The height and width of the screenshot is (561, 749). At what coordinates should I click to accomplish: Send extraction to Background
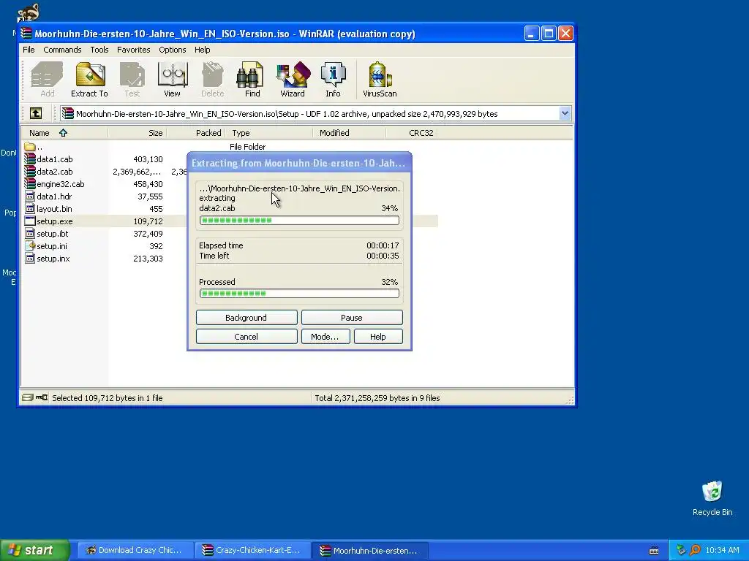coord(246,317)
